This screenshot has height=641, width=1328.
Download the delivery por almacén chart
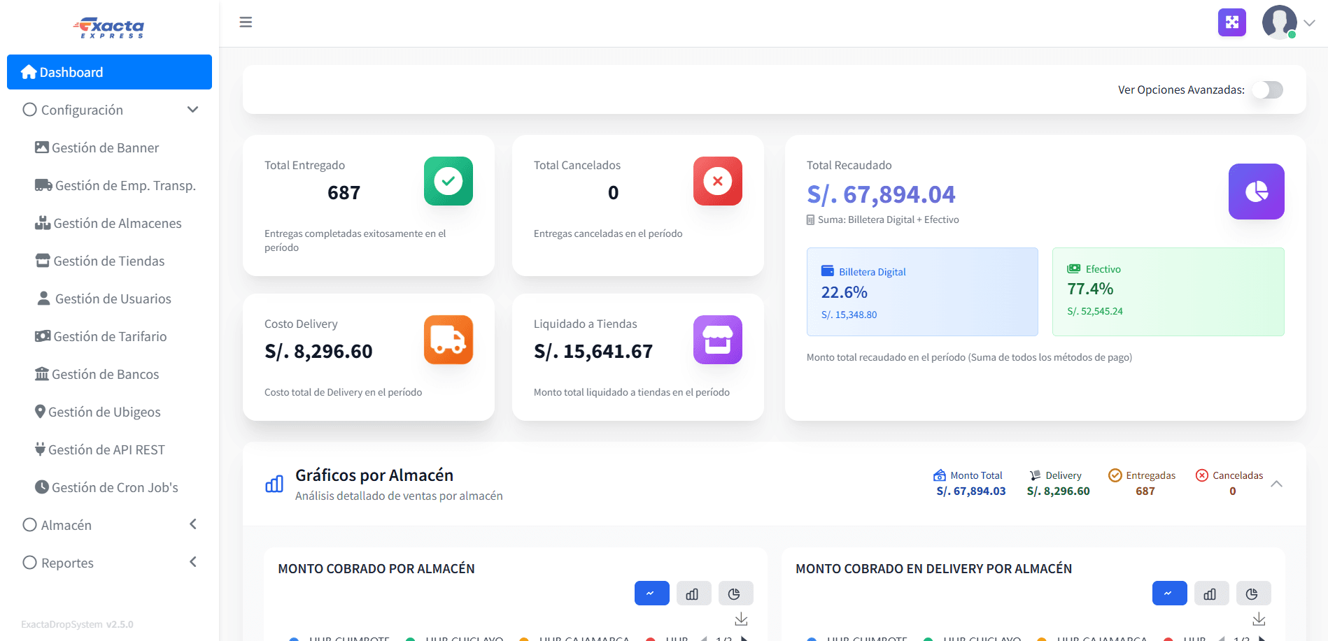[1259, 619]
